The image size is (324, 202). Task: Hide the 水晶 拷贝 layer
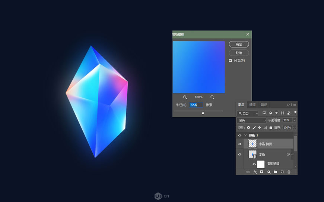[x=240, y=144]
